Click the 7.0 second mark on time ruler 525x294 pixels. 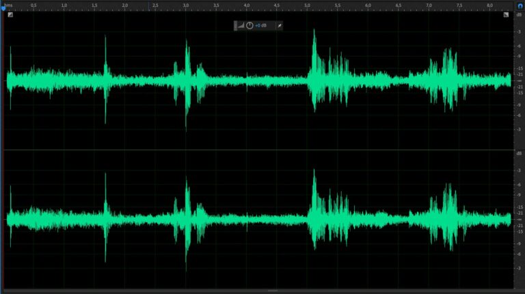[429, 5]
